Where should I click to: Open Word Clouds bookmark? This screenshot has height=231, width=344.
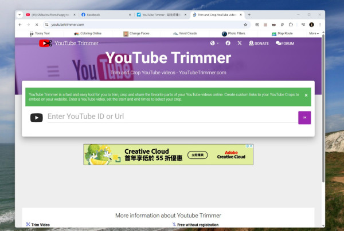[185, 34]
